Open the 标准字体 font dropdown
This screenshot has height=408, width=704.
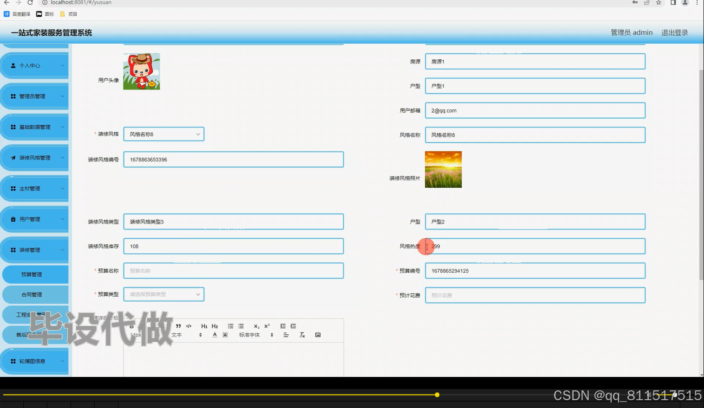click(x=256, y=335)
